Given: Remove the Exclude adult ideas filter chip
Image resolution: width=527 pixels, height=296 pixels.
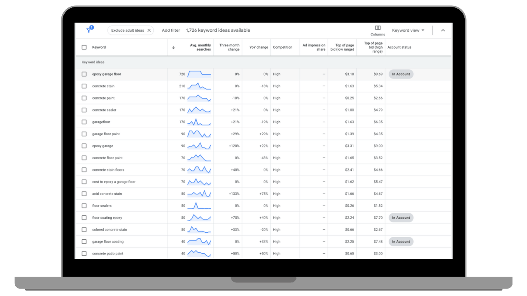Looking at the screenshot, I should [149, 30].
